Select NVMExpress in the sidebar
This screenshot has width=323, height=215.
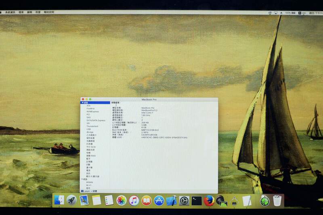coord(92,111)
